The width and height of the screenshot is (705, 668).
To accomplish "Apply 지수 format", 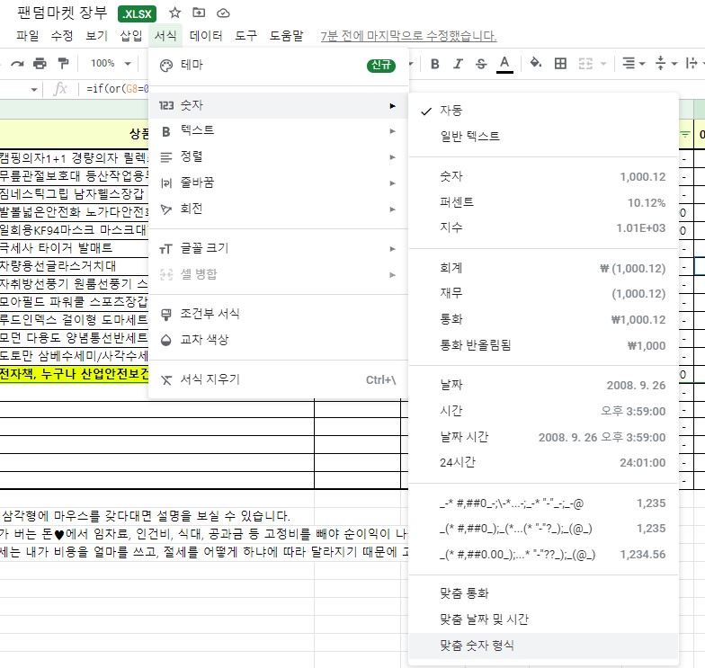I will click(543, 228).
